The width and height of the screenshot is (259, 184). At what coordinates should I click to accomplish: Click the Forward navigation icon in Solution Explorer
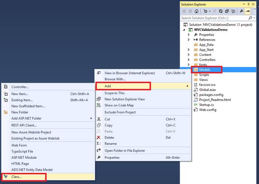click(x=190, y=11)
